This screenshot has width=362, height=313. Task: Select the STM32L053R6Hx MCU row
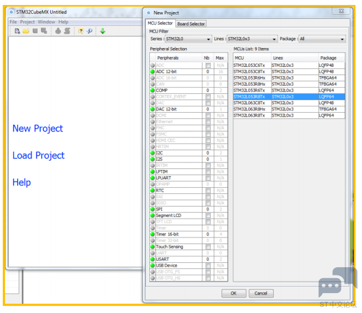tap(289, 78)
